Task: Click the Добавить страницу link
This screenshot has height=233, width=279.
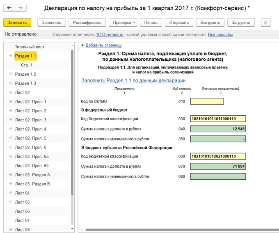Action: [x=104, y=46]
